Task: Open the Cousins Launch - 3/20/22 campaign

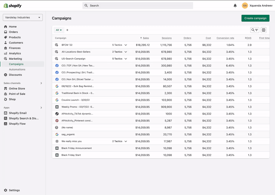Action: click(x=76, y=100)
